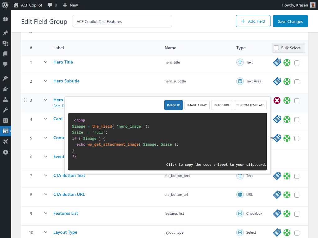Click blue clipboard icon for CTA Button URL

coord(277,195)
